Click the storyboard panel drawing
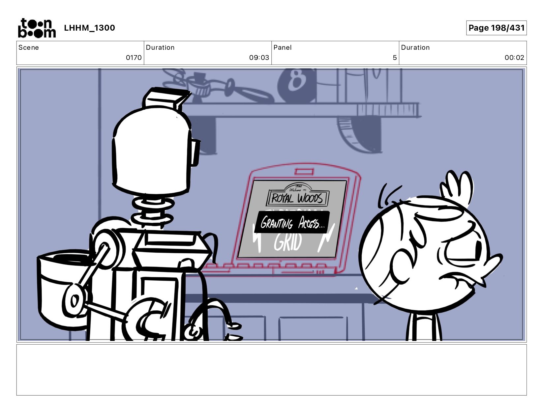This screenshot has height=420, width=544. click(x=272, y=205)
